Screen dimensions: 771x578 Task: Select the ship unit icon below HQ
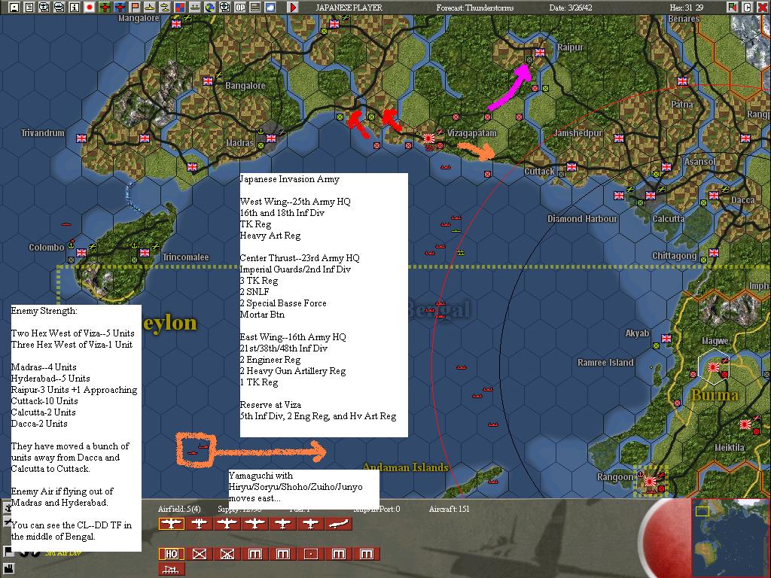(x=171, y=569)
